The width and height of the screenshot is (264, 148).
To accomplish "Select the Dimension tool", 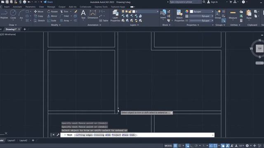I will (x=92, y=14).
